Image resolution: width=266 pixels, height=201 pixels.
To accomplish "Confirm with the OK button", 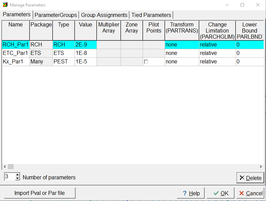I will click(221, 193).
